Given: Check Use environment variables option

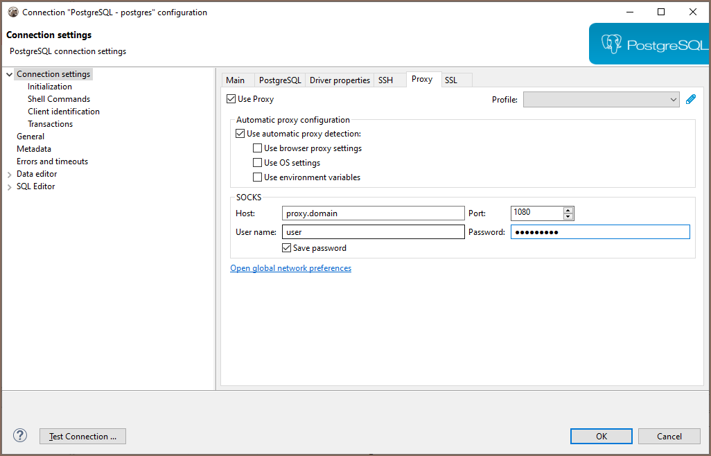Looking at the screenshot, I should [258, 177].
